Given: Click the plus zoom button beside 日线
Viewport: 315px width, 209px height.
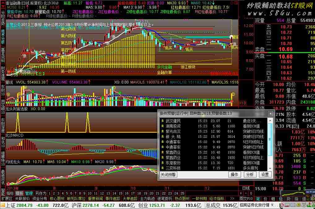Looking at the screenshot, I should (241, 193).
